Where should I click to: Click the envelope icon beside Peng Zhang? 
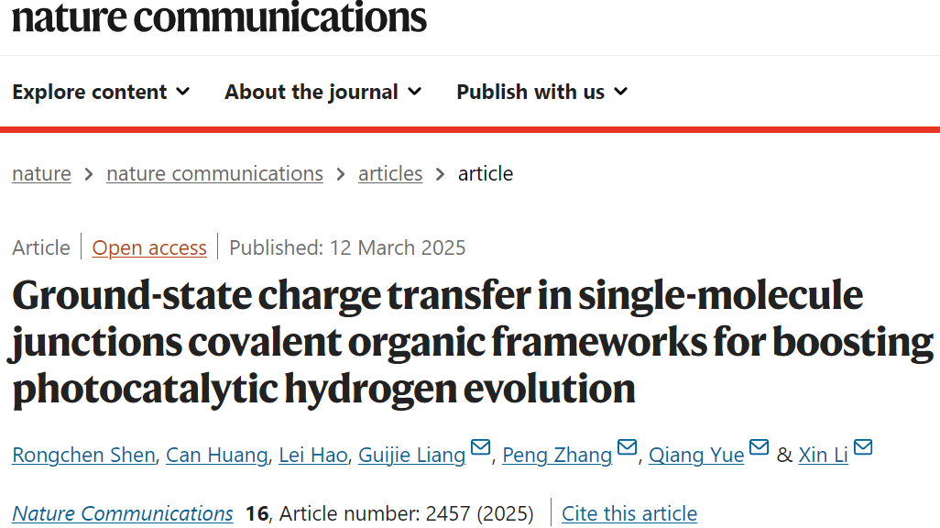click(627, 447)
